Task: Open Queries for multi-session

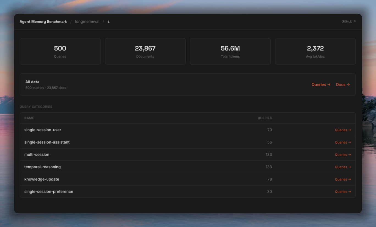Action: point(343,155)
